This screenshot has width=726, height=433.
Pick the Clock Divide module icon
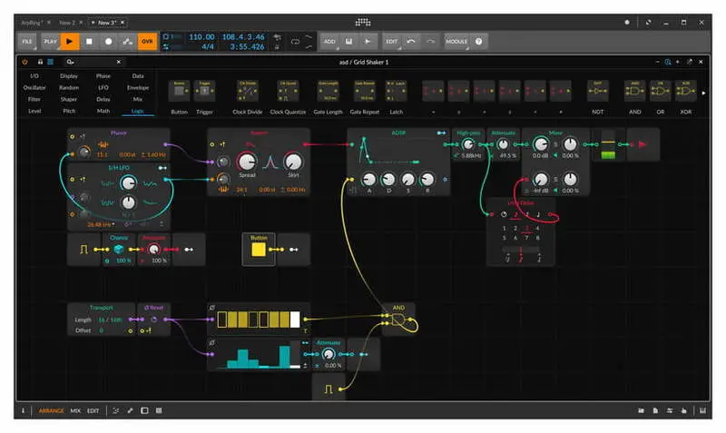pos(247,92)
